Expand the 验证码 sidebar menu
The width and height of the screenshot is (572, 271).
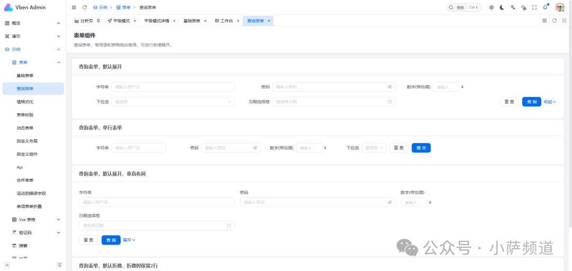pyautogui.click(x=33, y=232)
